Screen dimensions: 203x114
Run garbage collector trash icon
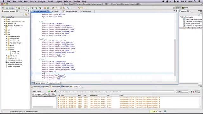[165, 111]
